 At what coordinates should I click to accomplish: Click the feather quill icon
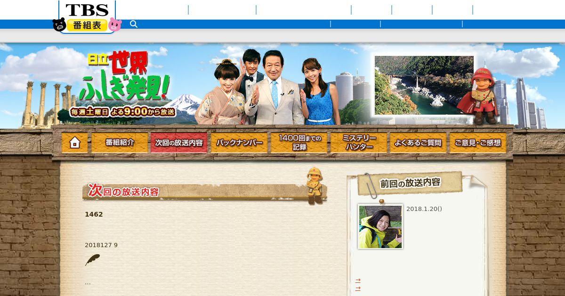(92, 260)
